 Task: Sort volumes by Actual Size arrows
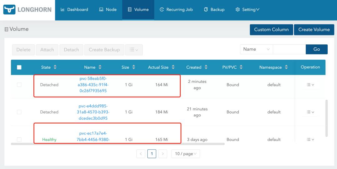click(x=173, y=67)
